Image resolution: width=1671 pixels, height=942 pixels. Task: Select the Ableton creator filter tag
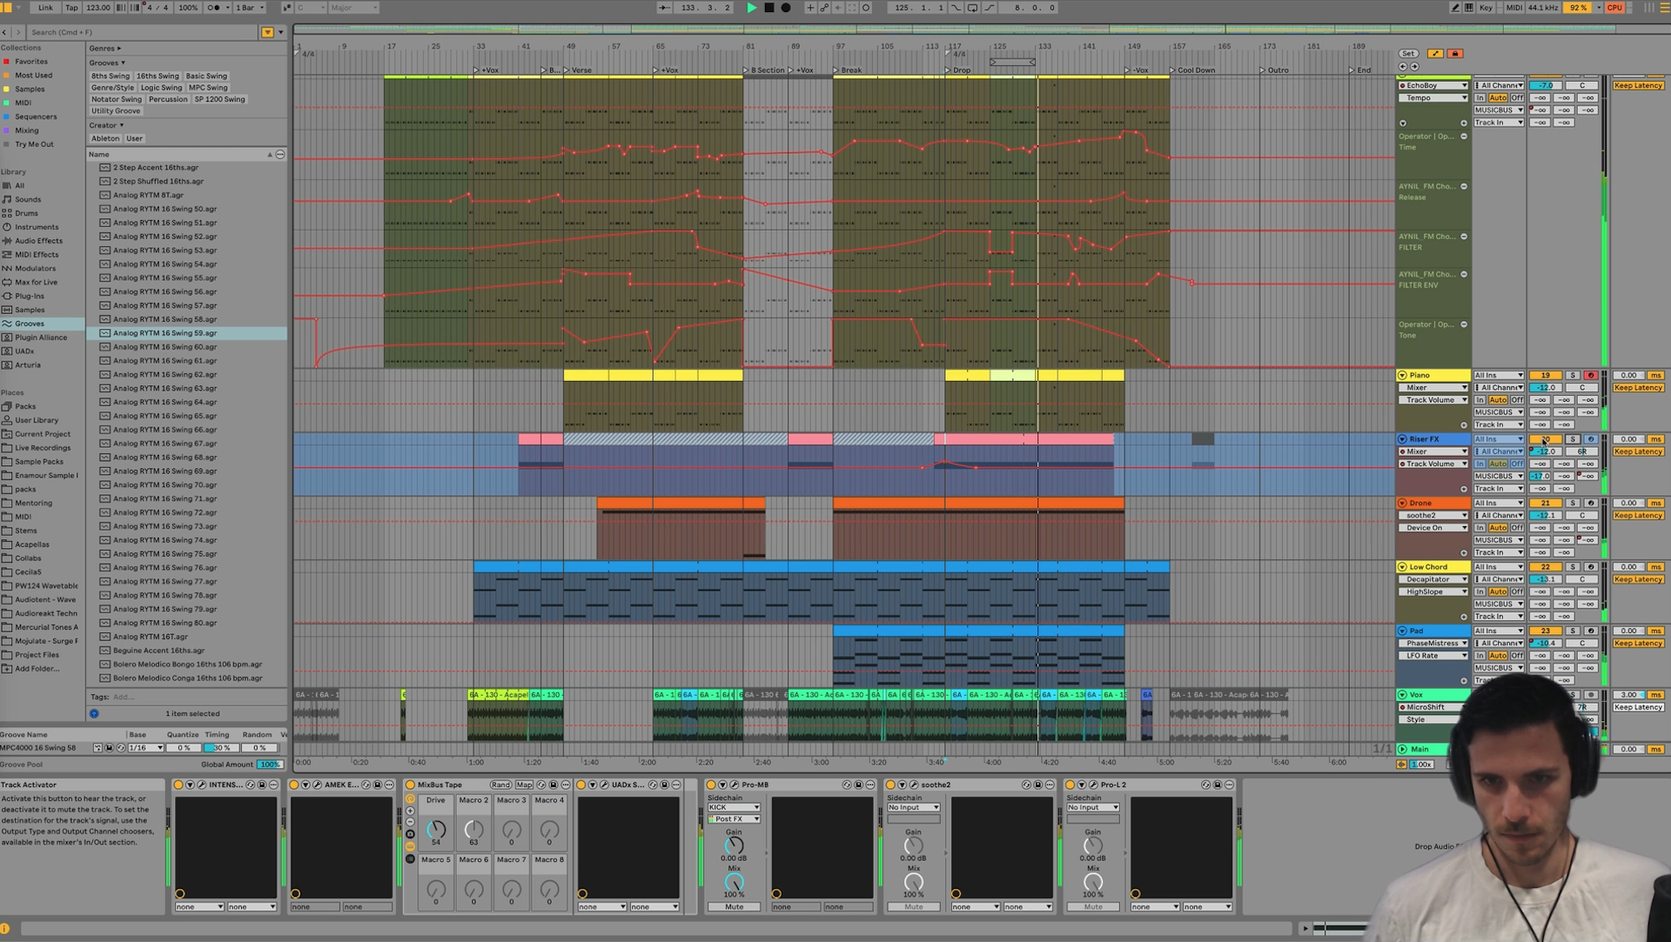(x=104, y=138)
